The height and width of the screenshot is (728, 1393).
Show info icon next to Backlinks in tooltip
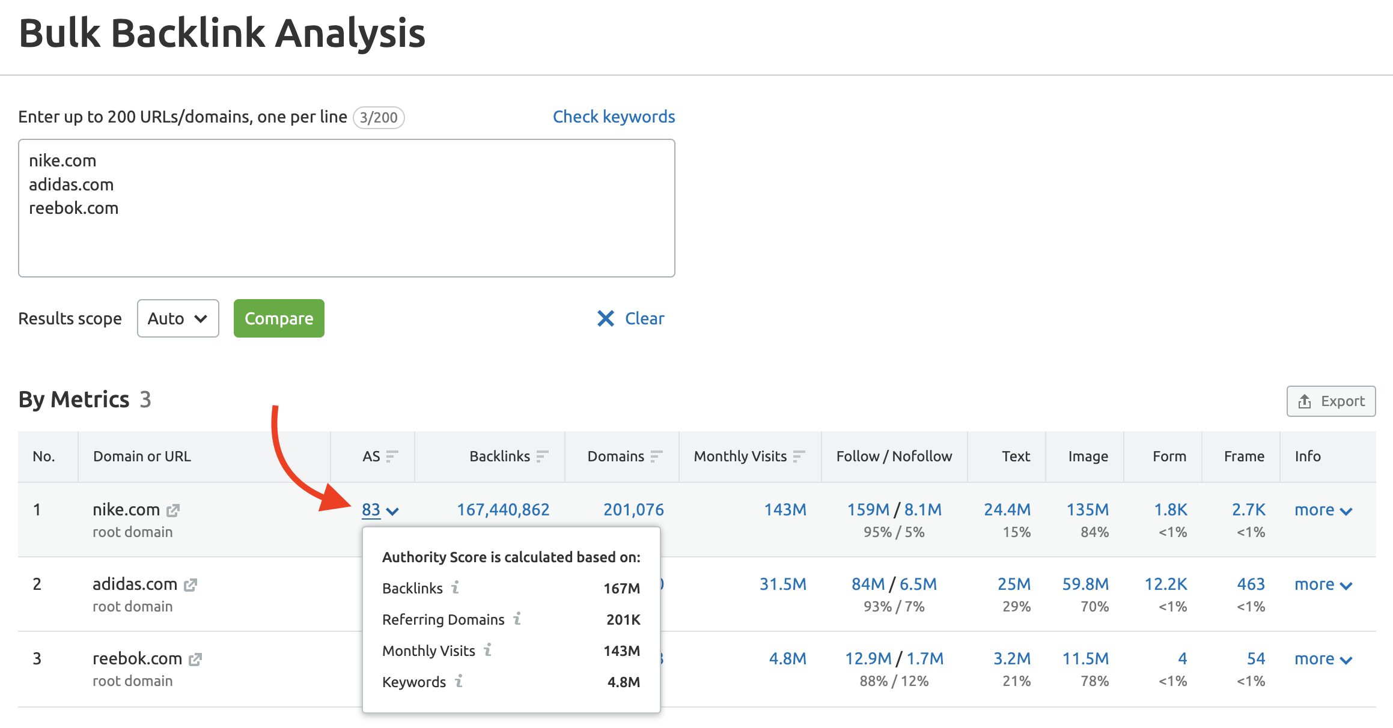coord(456,587)
